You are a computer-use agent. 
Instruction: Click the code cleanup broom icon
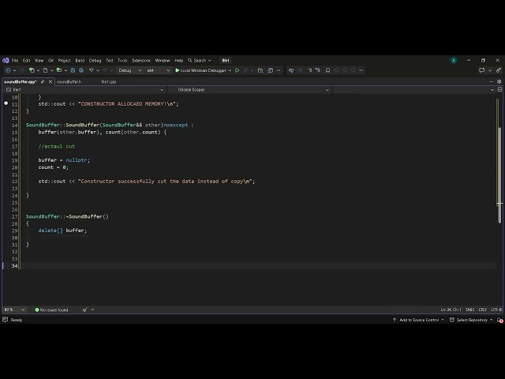pos(84,310)
